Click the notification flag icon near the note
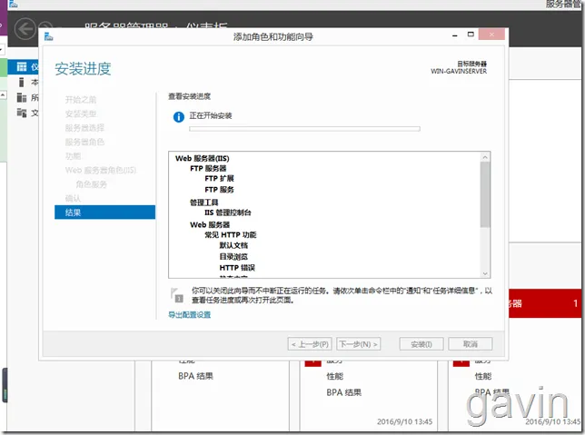585x435 pixels. [x=176, y=295]
